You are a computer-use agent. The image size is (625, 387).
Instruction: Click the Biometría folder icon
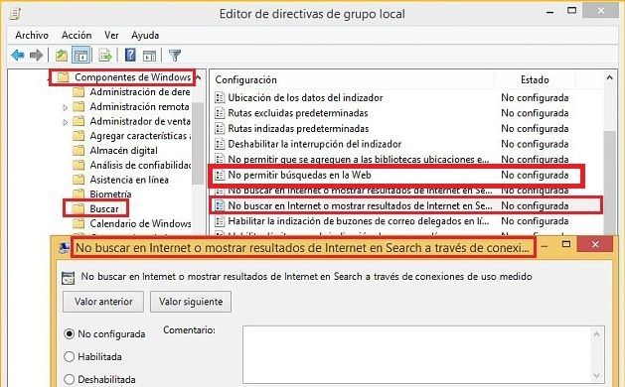tap(78, 193)
